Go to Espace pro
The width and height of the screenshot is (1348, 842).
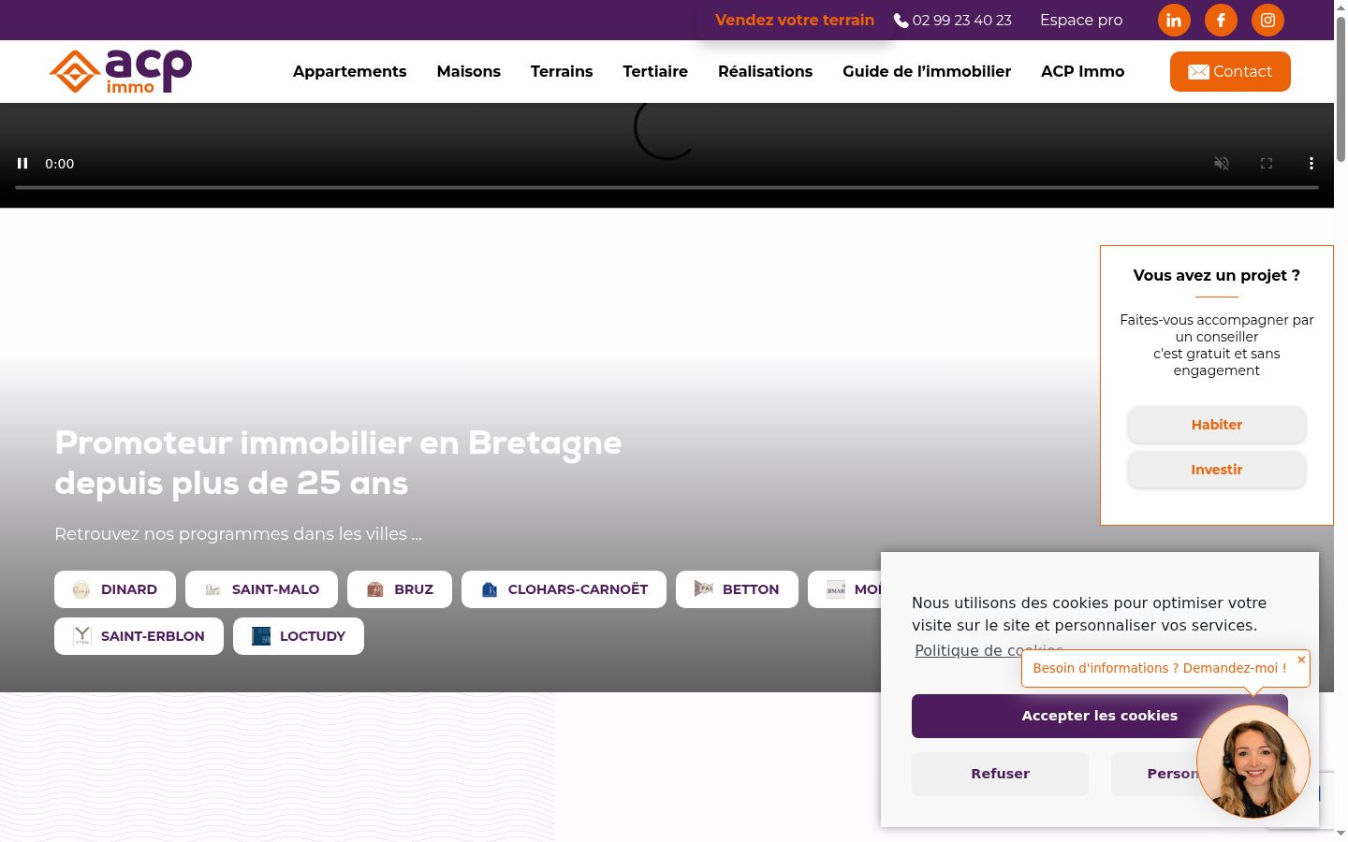click(1081, 20)
